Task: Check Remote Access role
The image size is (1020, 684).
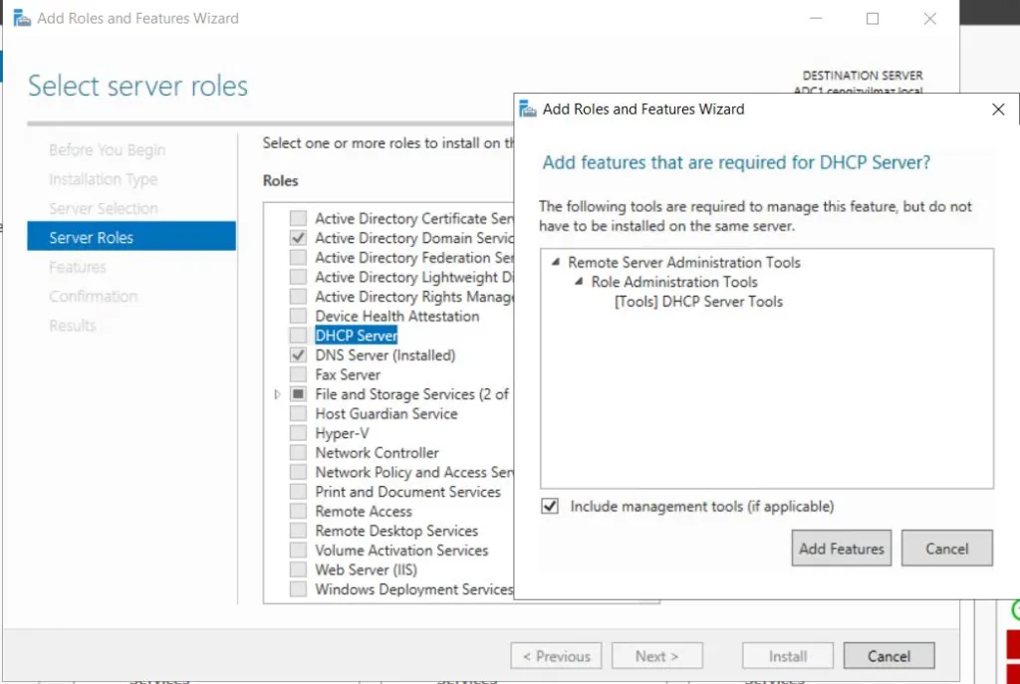Action: point(298,511)
